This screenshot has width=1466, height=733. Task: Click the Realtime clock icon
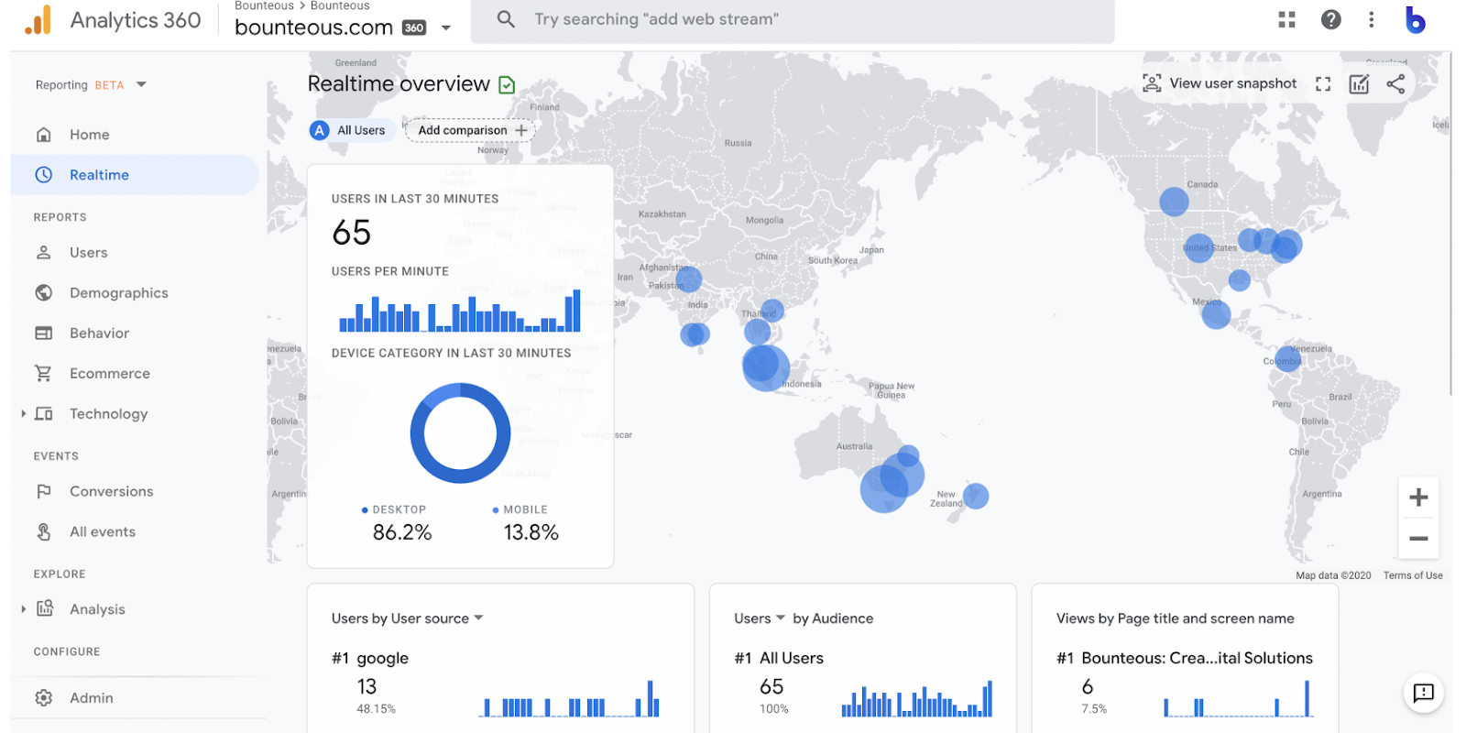43,175
